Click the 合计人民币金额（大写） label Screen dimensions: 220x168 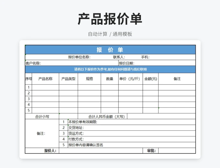(106, 116)
